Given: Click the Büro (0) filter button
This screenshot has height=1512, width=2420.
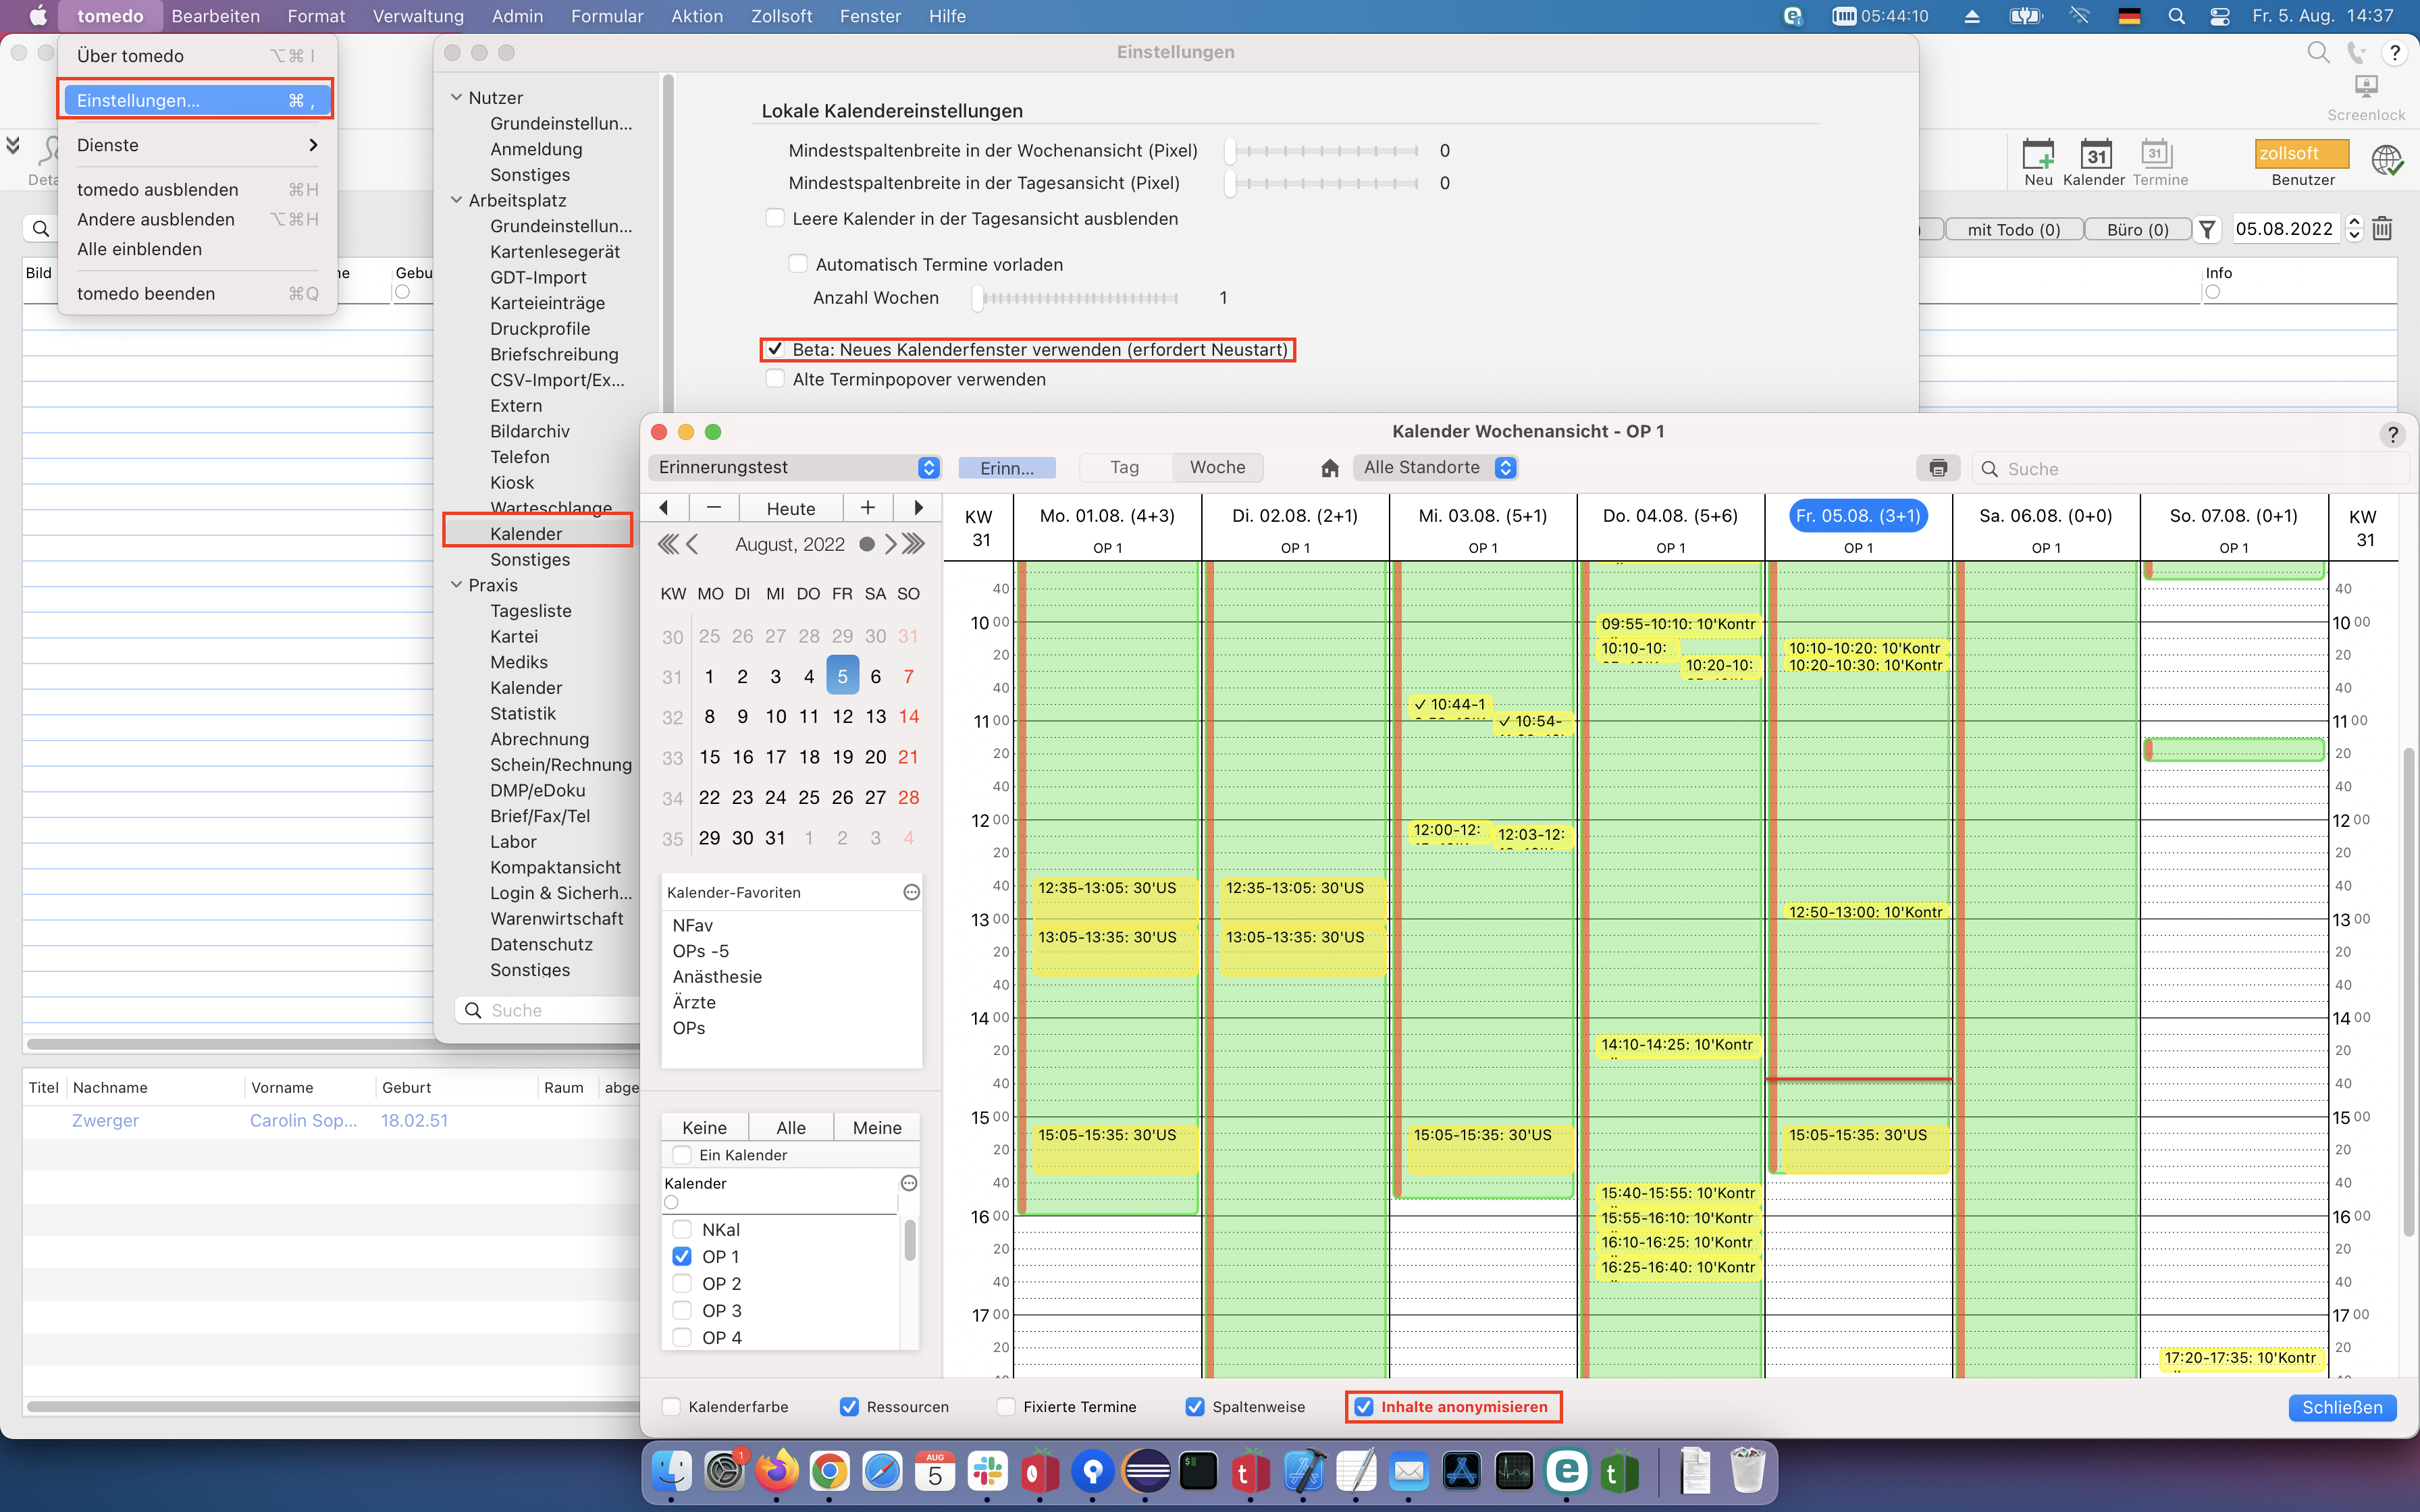Looking at the screenshot, I should 2137,230.
